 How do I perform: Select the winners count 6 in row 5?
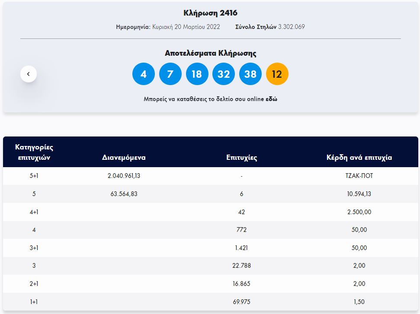[x=242, y=194]
